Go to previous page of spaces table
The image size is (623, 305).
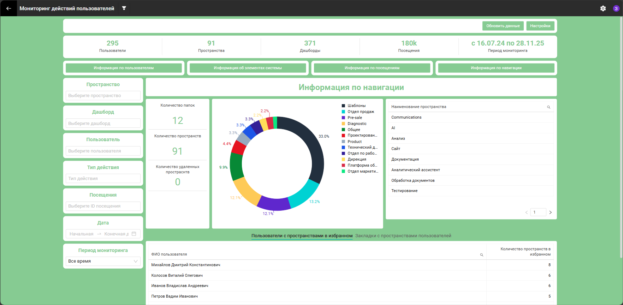tap(526, 212)
